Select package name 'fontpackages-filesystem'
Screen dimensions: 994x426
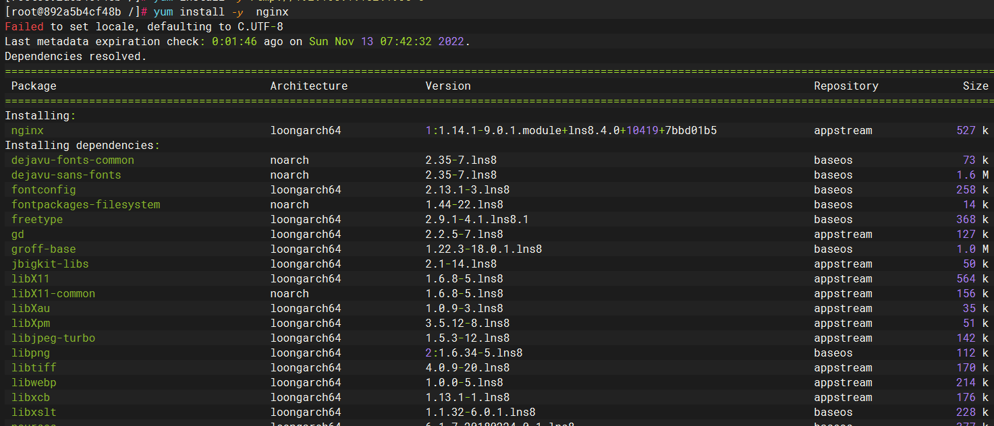86,204
